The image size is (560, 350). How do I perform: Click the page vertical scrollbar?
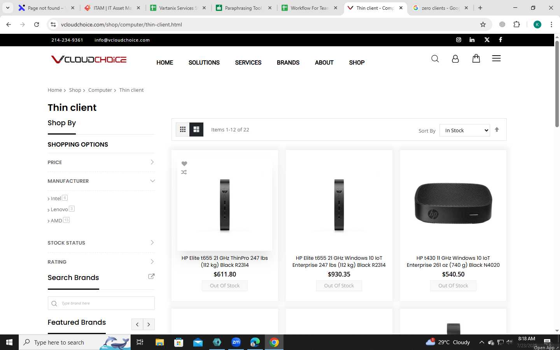point(557,84)
